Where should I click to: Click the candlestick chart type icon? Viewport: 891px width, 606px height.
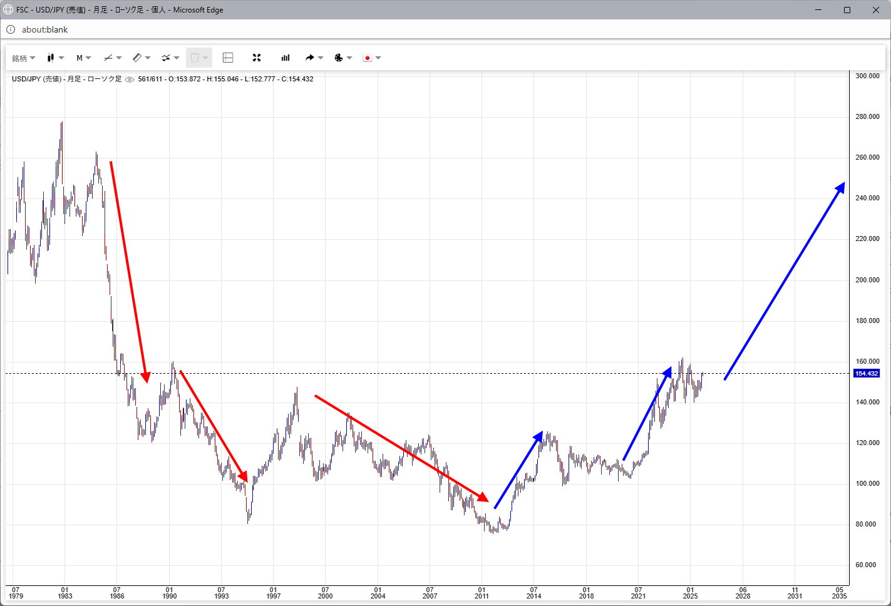51,58
